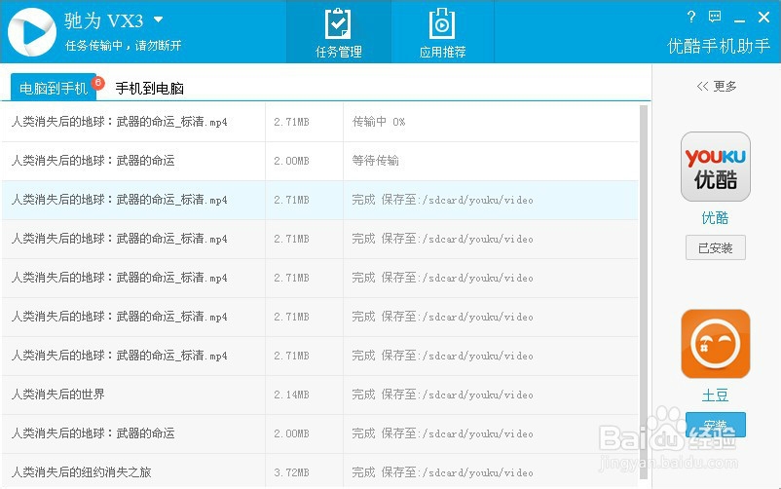This screenshot has width=781, height=489.
Task: Minimize the Youku assistant window
Action: pos(739,19)
